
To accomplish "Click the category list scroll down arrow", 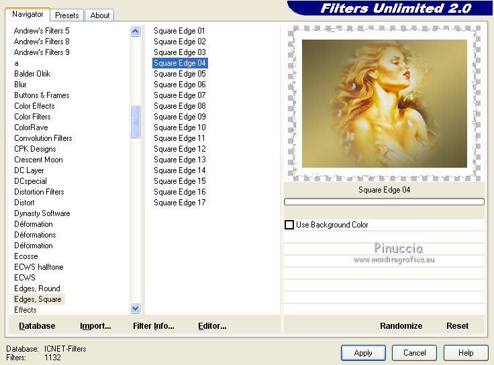I will [135, 309].
